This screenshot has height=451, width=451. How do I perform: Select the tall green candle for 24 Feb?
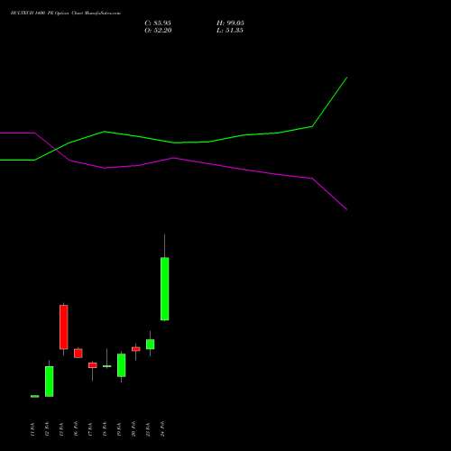point(165,289)
